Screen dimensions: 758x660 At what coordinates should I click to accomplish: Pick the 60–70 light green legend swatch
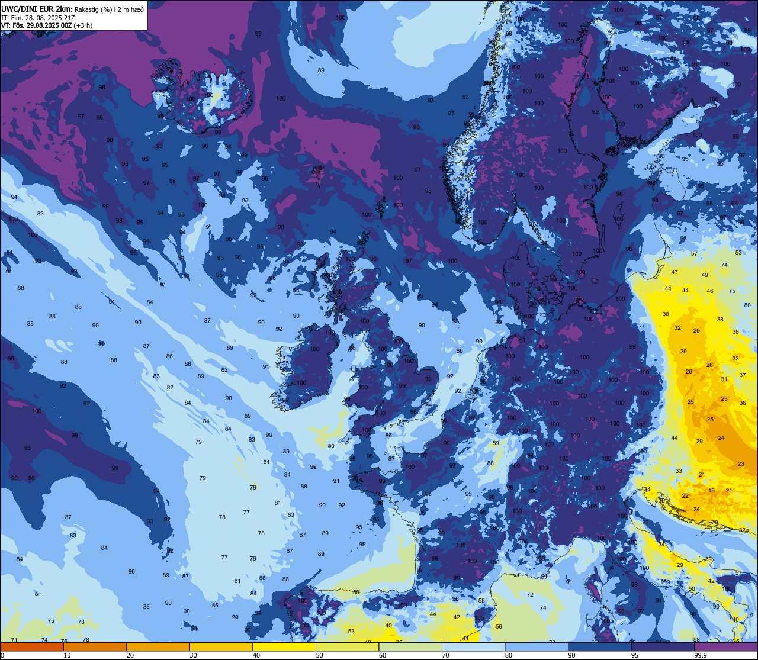click(x=410, y=646)
